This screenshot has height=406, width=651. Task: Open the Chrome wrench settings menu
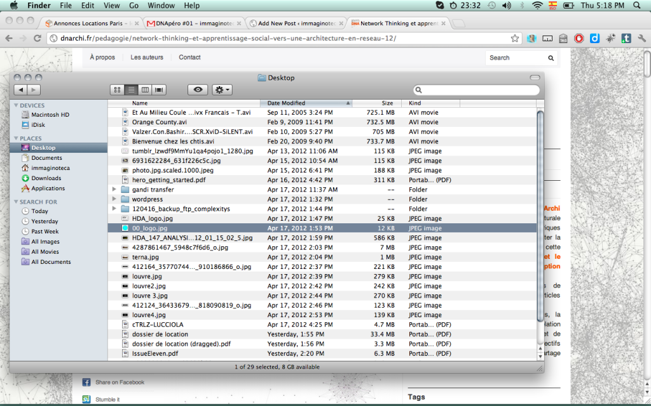[x=641, y=38]
